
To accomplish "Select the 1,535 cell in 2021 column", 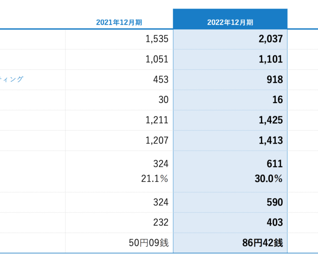I will [157, 39].
